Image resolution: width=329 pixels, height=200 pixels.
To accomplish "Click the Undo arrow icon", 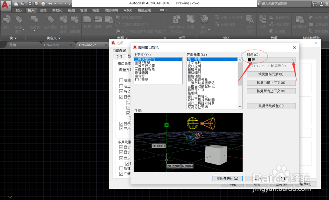I will pyautogui.click(x=50, y=4).
